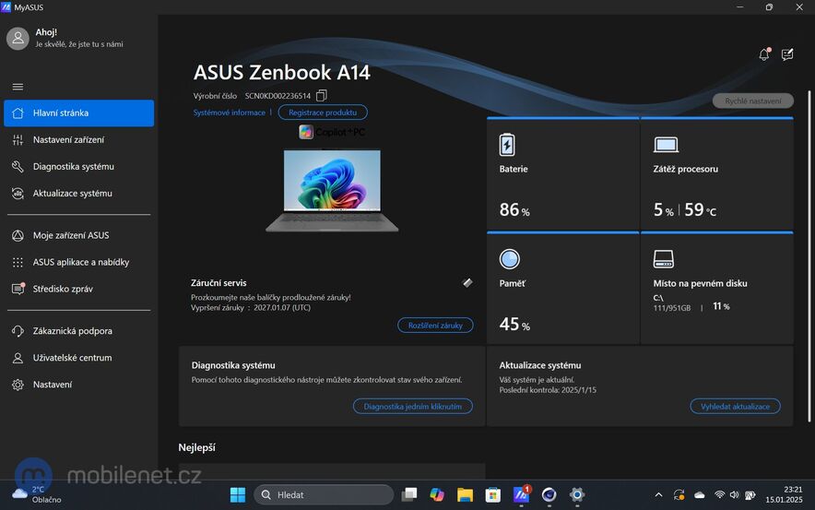Click Diagnostika jedním kliknutím button
815x510 pixels.
coord(413,406)
